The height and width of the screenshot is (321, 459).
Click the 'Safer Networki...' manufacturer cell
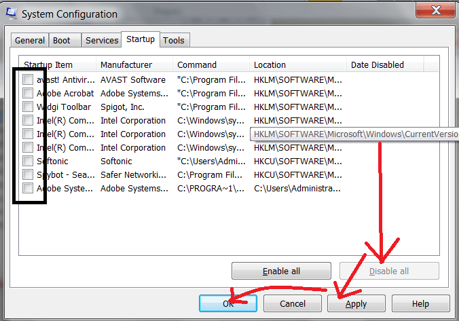pos(133,174)
